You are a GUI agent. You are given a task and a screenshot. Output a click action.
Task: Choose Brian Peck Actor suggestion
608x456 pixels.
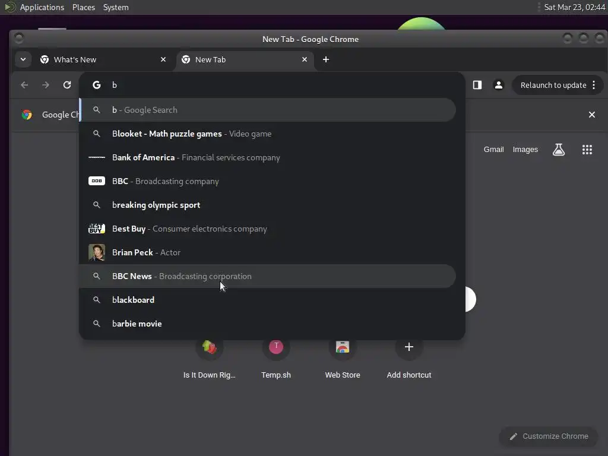pos(268,252)
